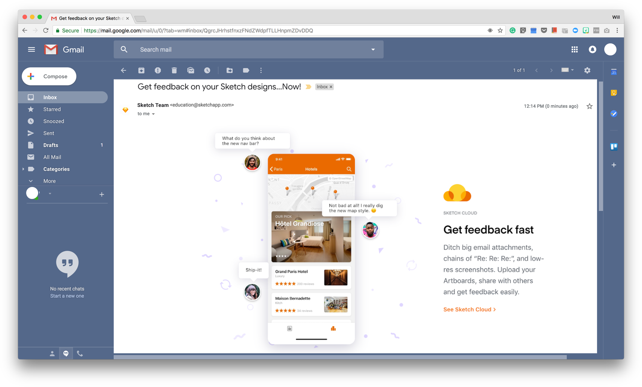Viewport: 642px width, 387px height.
Task: Open the input tools dropdown
Action: [568, 70]
